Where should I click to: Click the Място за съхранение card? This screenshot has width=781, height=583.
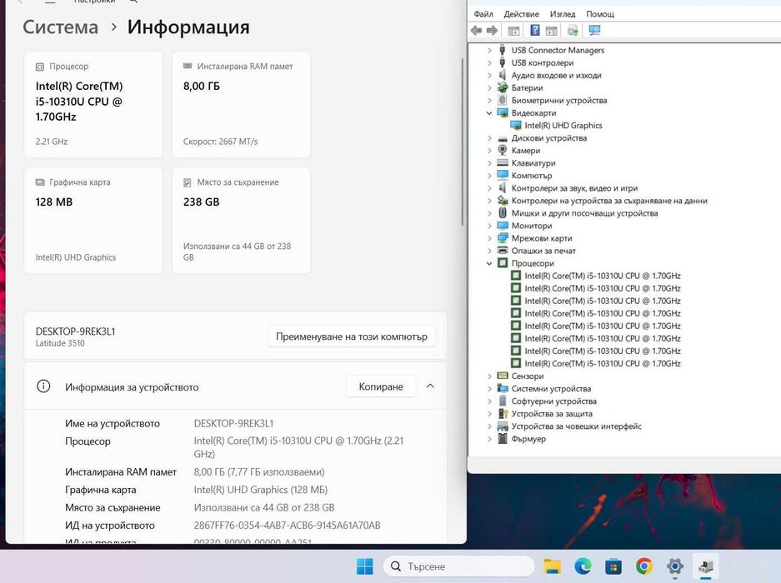pos(241,221)
